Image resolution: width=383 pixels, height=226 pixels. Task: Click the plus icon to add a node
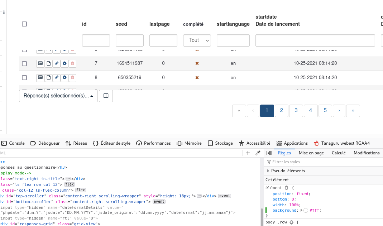pyautogui.click(x=248, y=153)
